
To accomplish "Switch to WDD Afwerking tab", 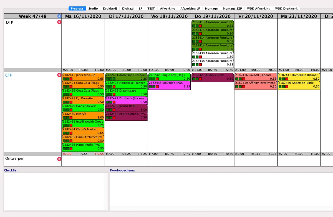I will tap(259, 9).
